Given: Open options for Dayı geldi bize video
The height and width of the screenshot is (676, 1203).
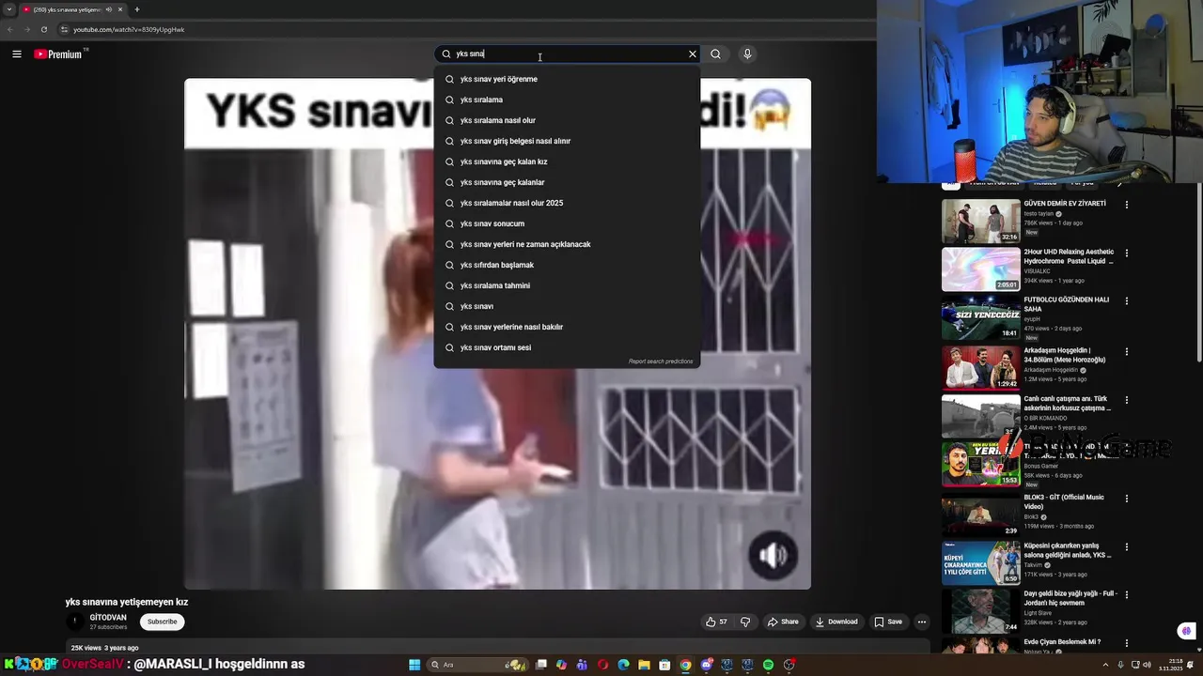Looking at the screenshot, I should [x=1127, y=595].
